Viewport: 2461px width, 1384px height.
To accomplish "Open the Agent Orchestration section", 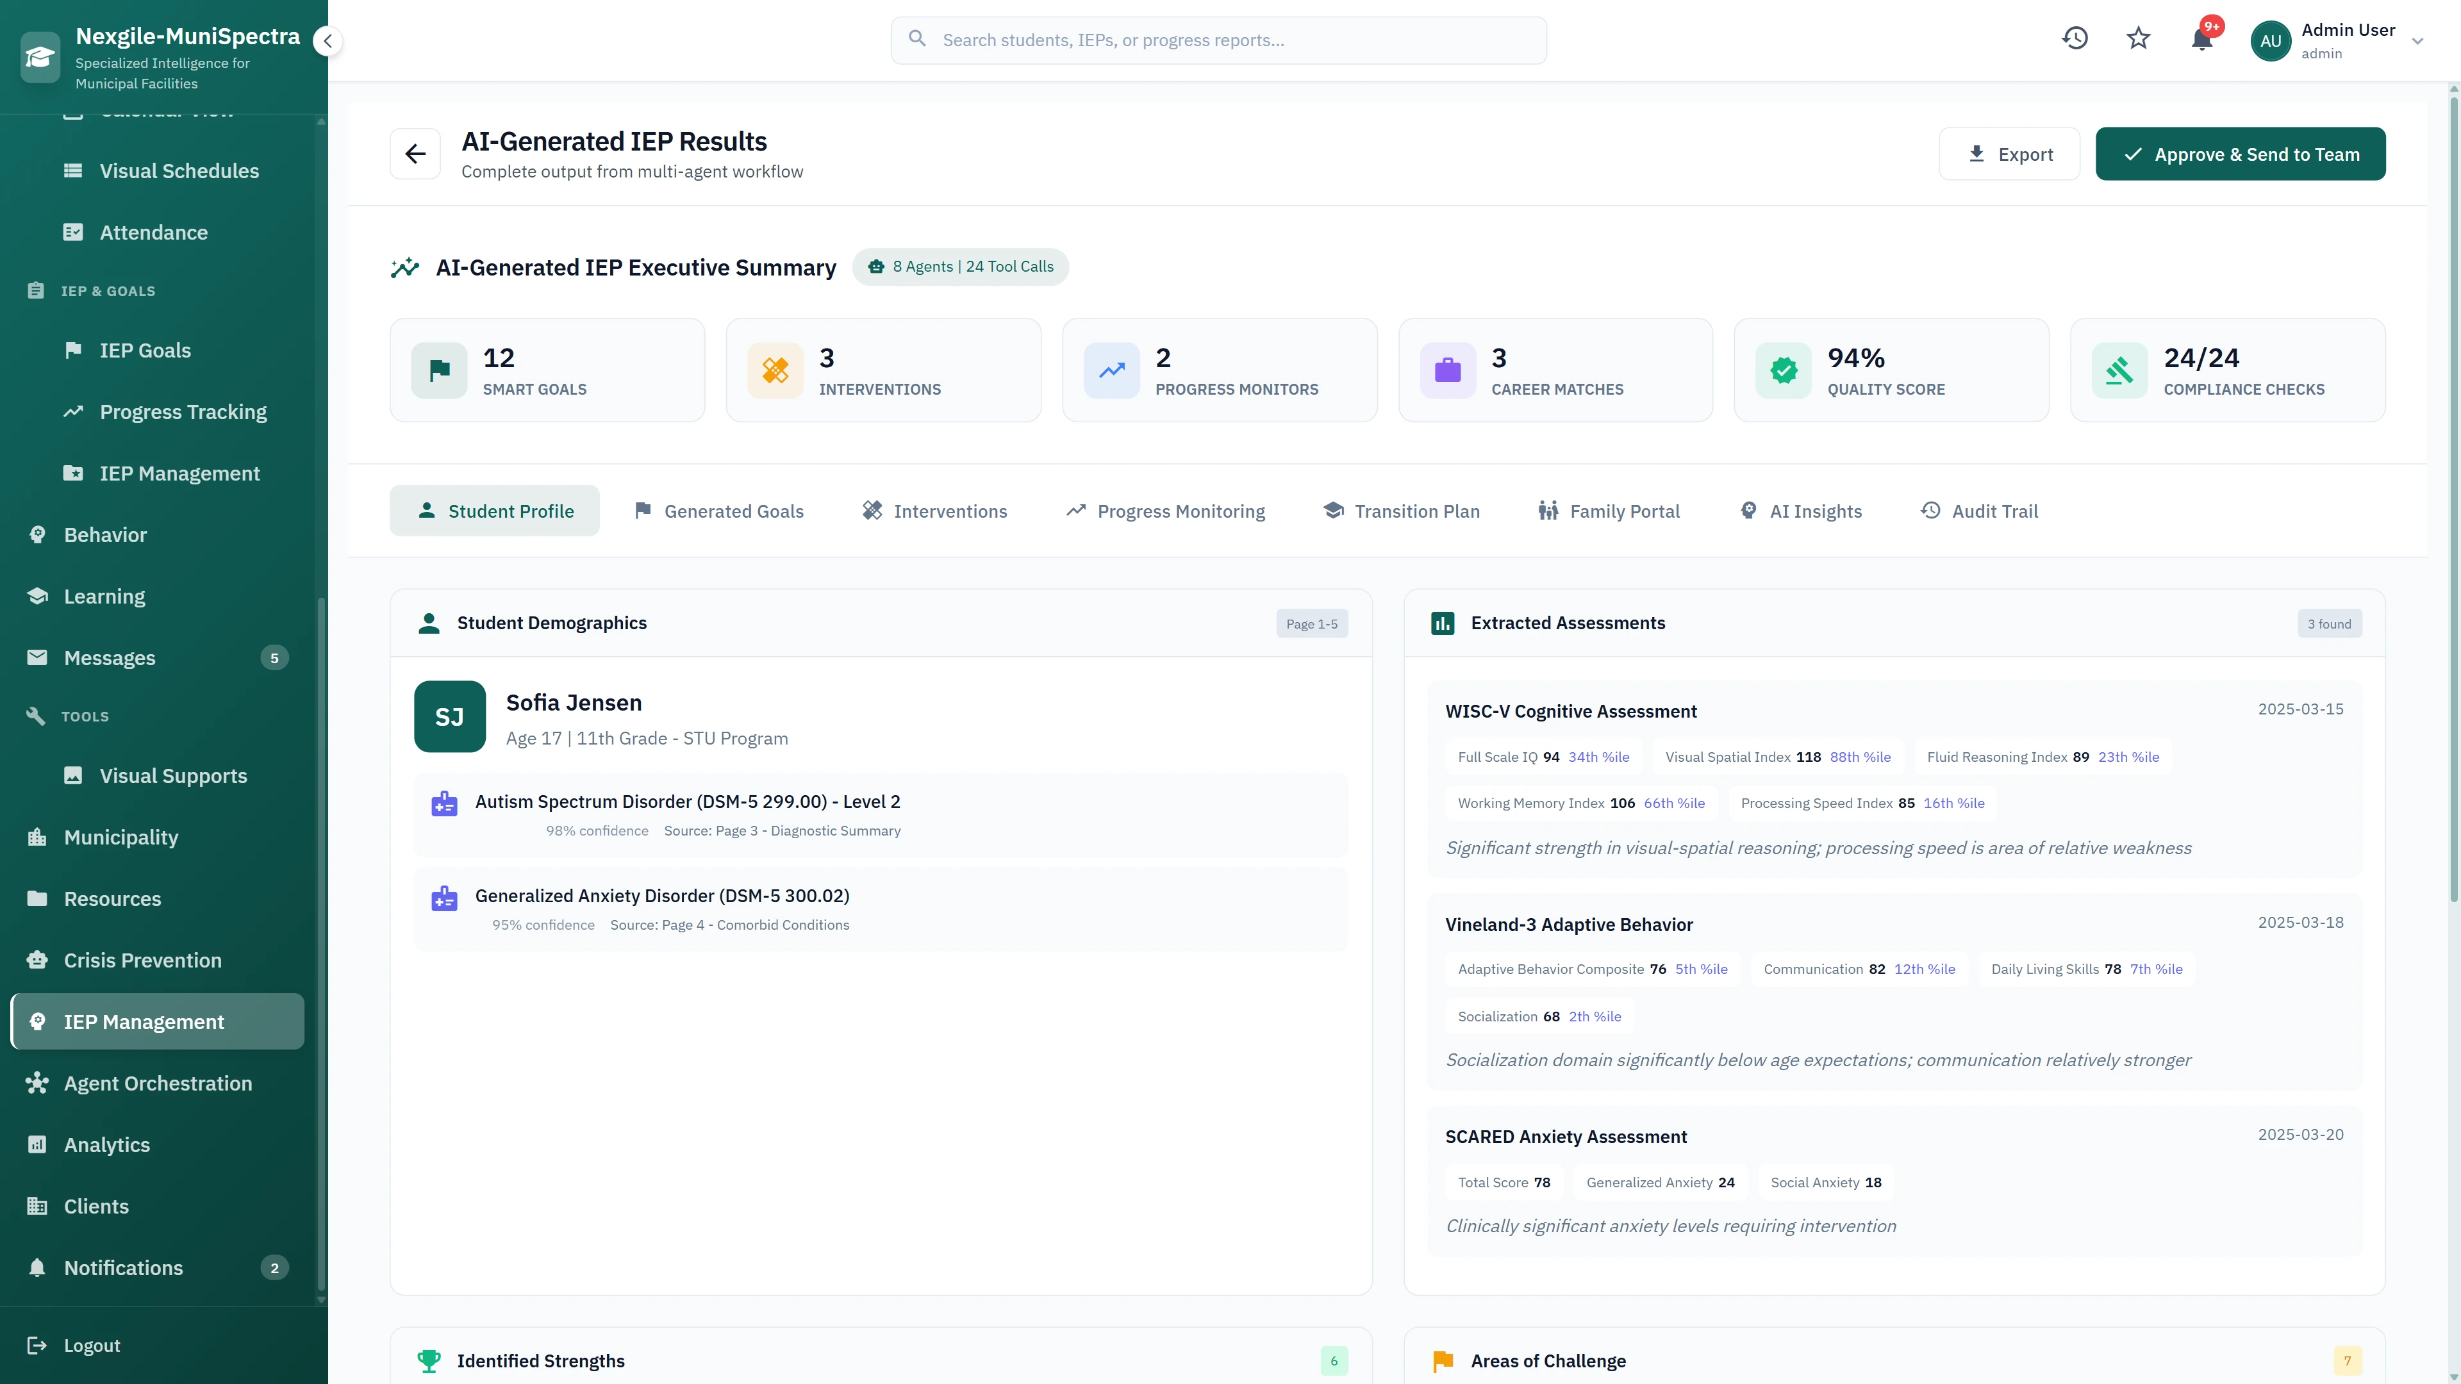I will 158,1083.
